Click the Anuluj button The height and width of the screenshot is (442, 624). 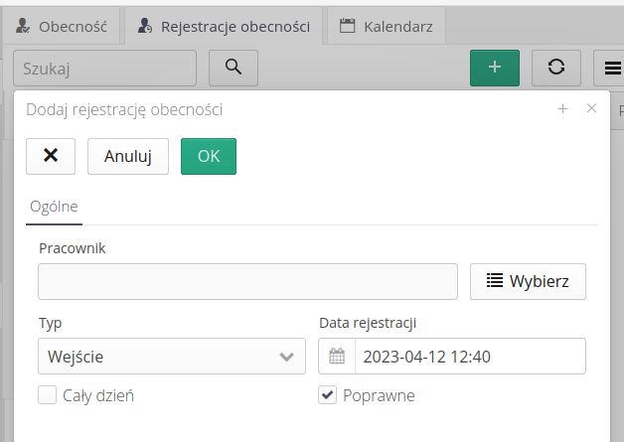click(x=127, y=156)
